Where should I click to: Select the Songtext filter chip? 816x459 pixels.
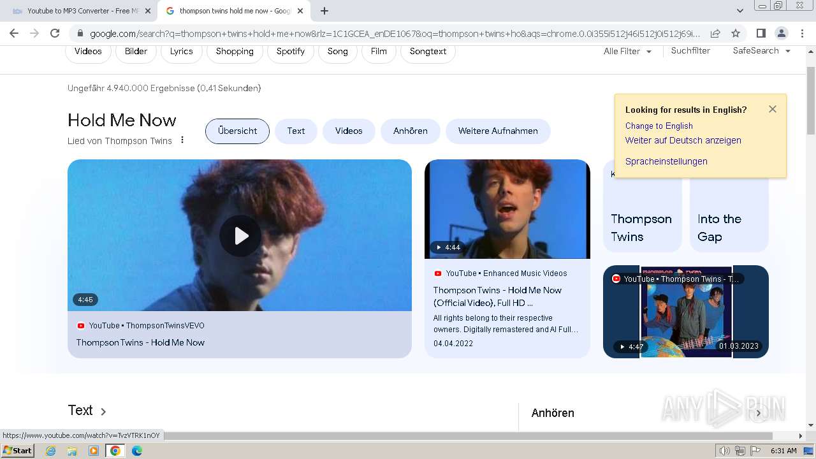click(428, 51)
